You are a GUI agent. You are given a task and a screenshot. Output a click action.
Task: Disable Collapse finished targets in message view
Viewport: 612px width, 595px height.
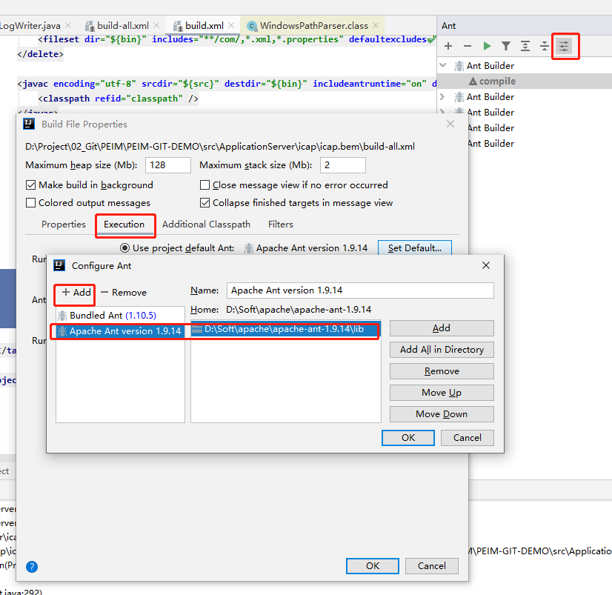pyautogui.click(x=205, y=202)
